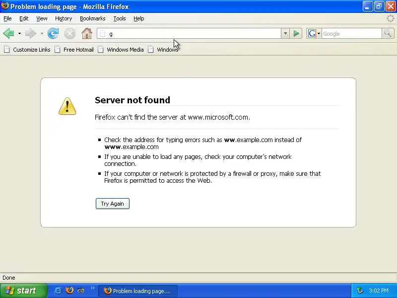Click the 3:02 PM taskbar clock
This screenshot has height=298, width=397.
tap(379, 291)
